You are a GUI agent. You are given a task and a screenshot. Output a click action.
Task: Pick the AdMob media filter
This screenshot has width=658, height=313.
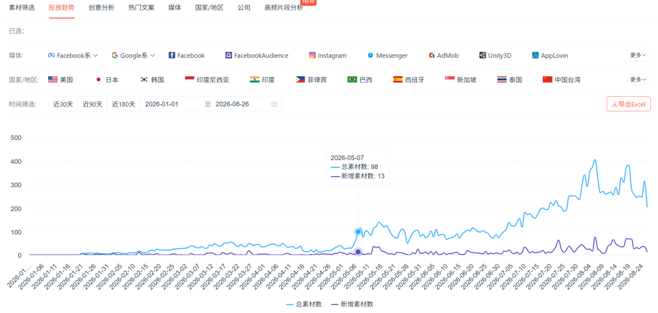coord(443,55)
